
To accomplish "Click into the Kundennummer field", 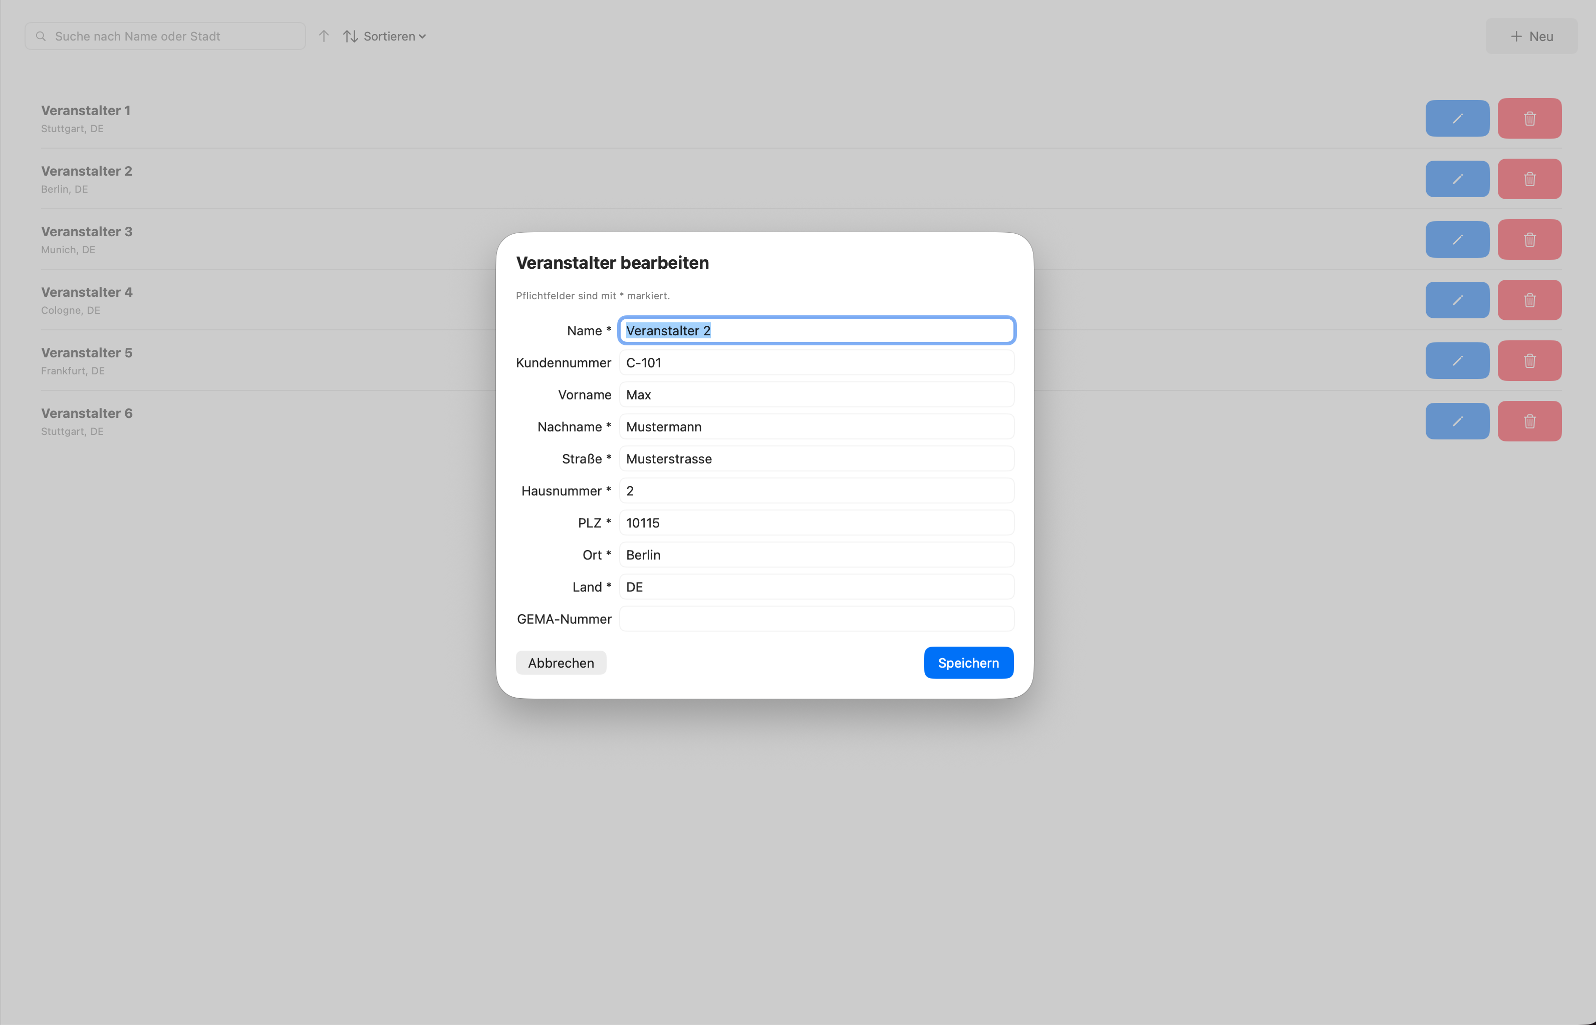I will 816,363.
